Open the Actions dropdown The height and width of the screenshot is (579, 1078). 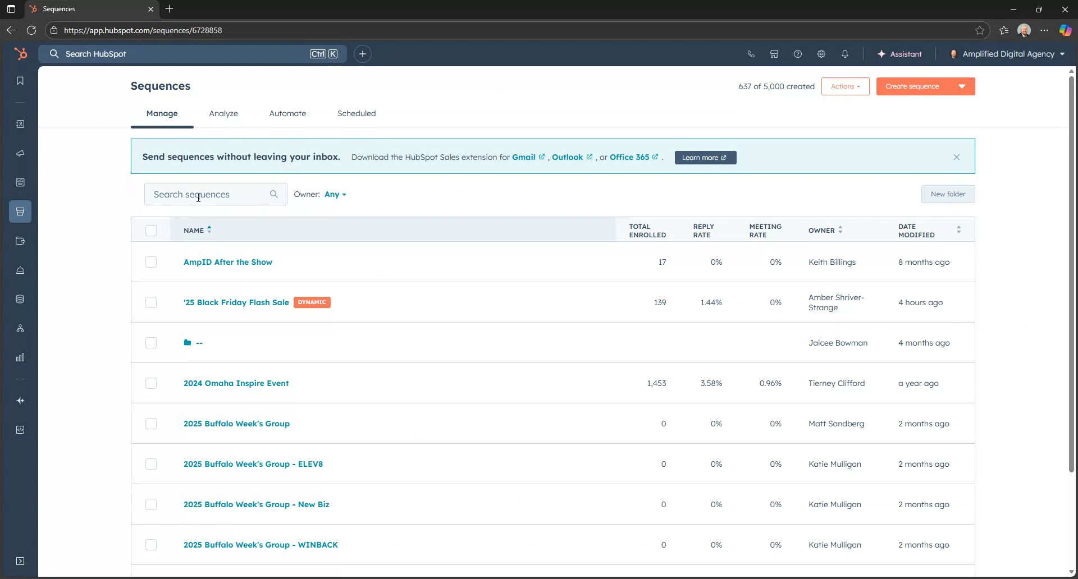coord(845,86)
